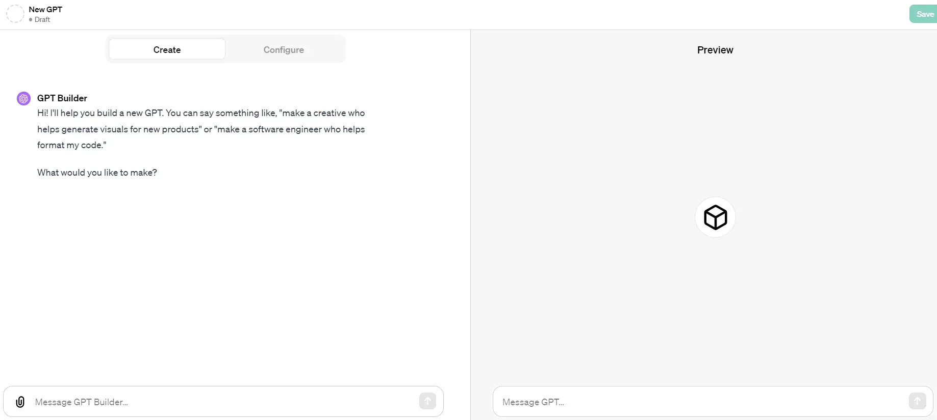Click the Preview heading
This screenshot has width=937, height=420.
coord(715,50)
